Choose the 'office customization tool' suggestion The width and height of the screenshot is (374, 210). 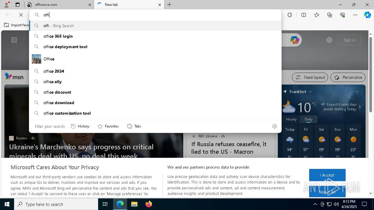pos(155,113)
